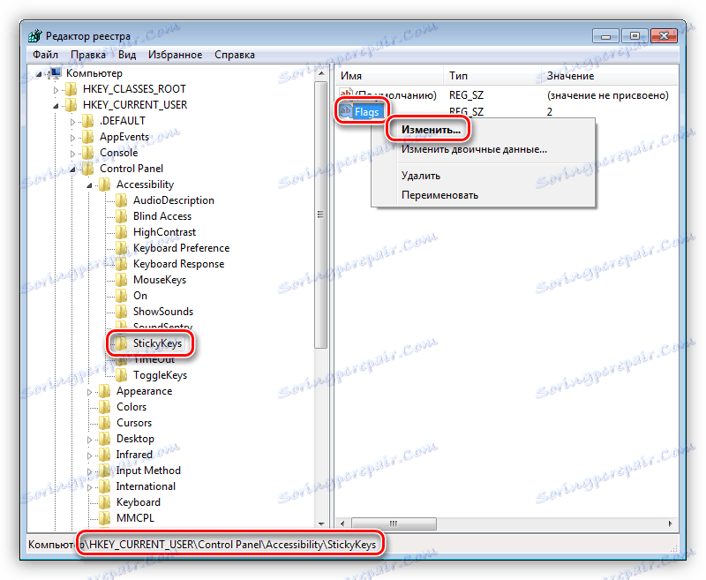706x580 pixels.
Task: Click the HighContrast folder icon
Action: 122,232
